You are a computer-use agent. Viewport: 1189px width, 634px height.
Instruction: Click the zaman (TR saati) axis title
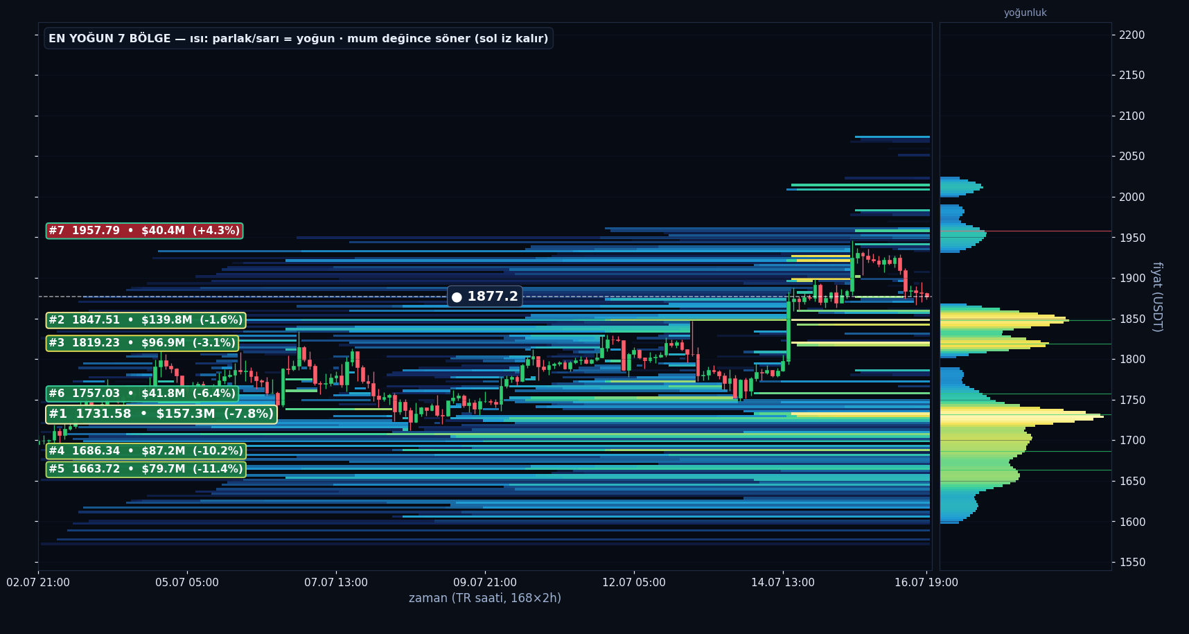(x=485, y=598)
